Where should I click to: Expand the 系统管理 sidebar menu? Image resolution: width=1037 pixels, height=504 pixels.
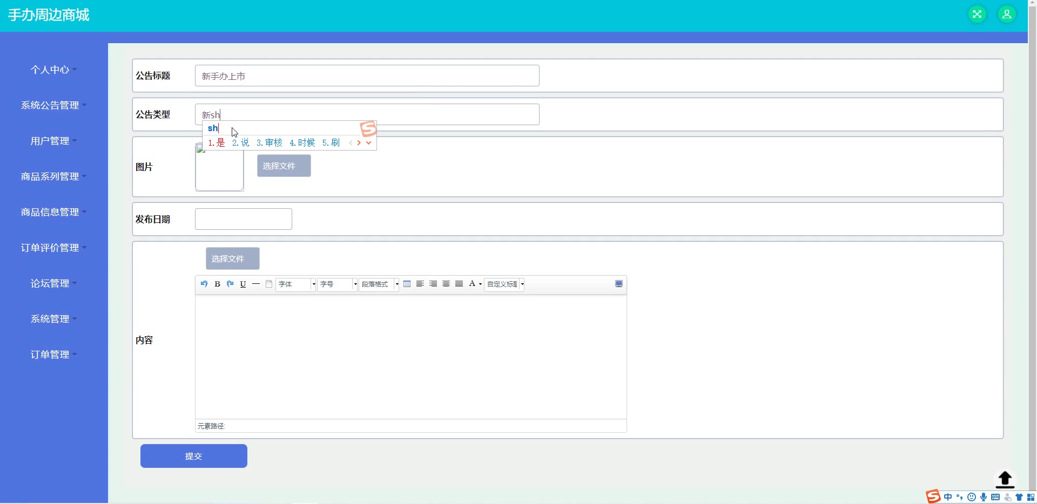pyautogui.click(x=54, y=319)
